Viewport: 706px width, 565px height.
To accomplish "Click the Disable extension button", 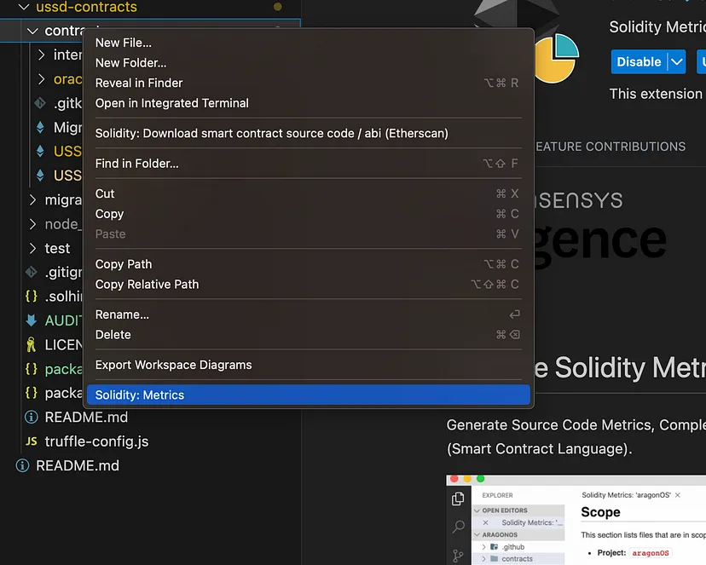I will (639, 61).
